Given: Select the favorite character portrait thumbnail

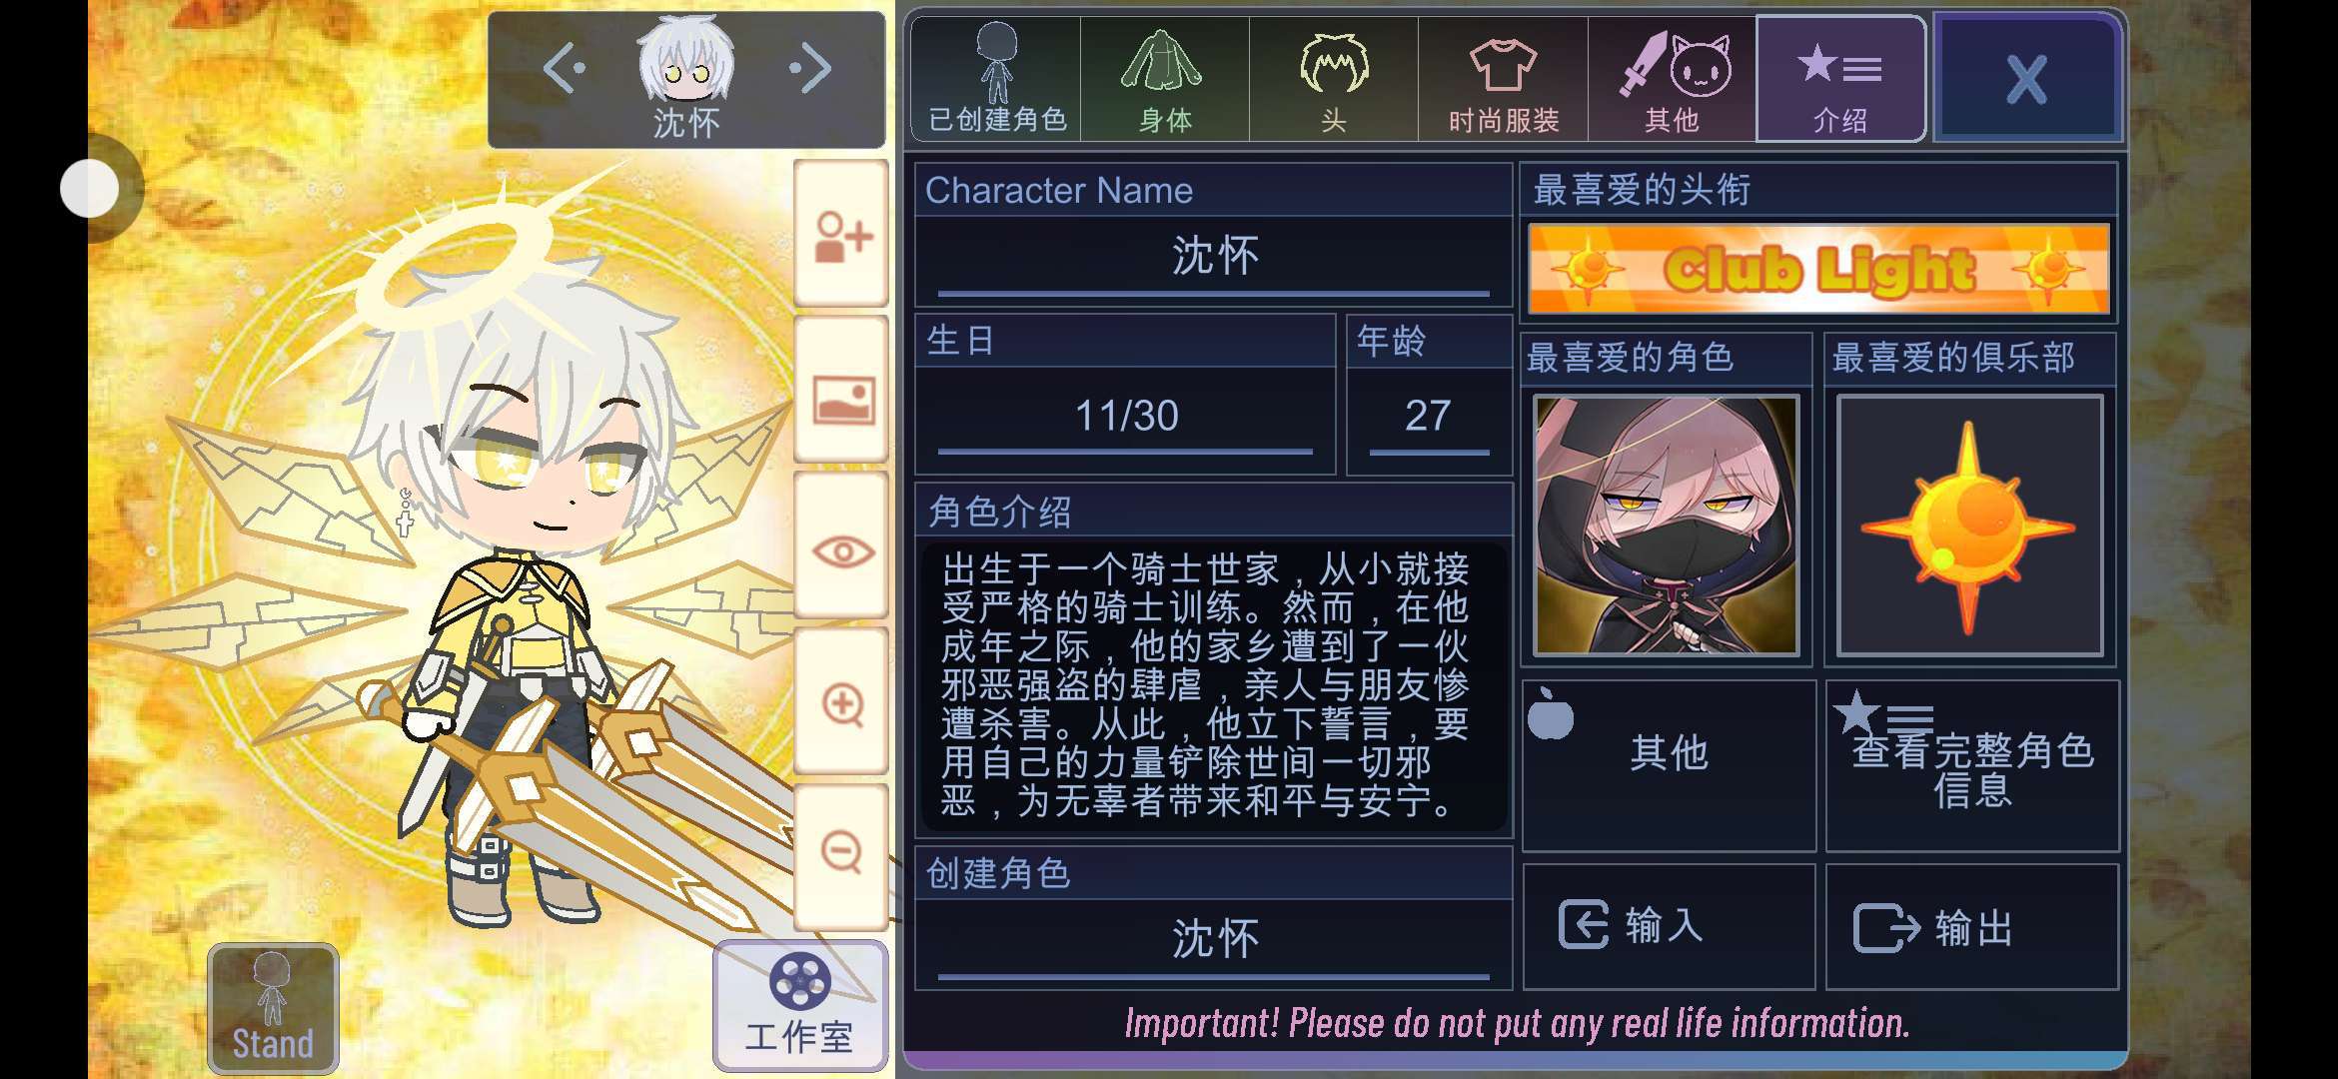Looking at the screenshot, I should click(1666, 526).
